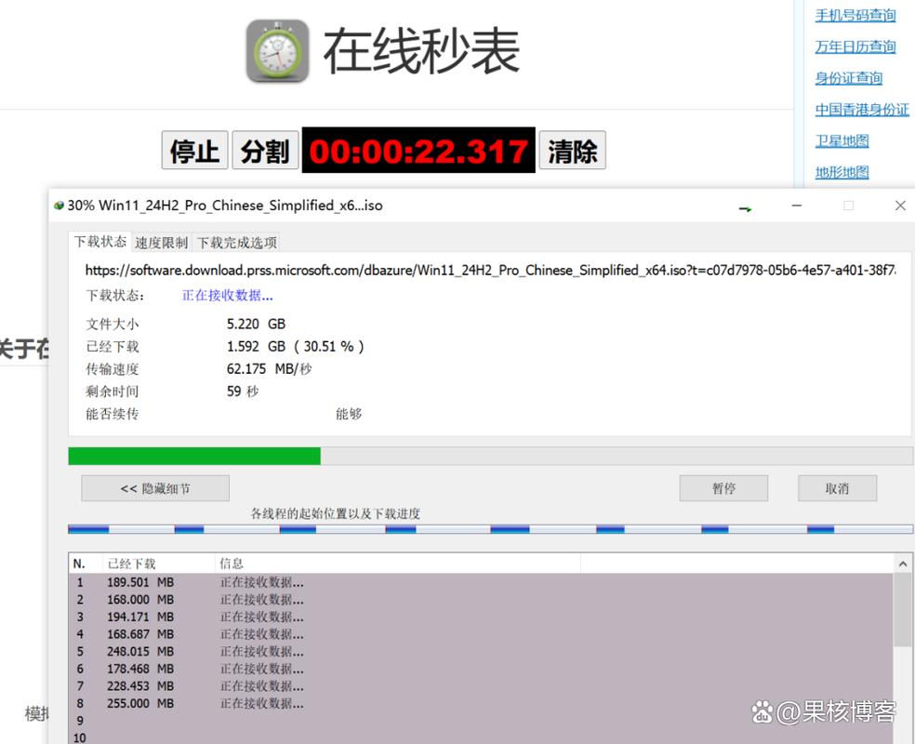Select the 下载状态 tab
Image resolution: width=915 pixels, height=744 pixels.
(100, 242)
